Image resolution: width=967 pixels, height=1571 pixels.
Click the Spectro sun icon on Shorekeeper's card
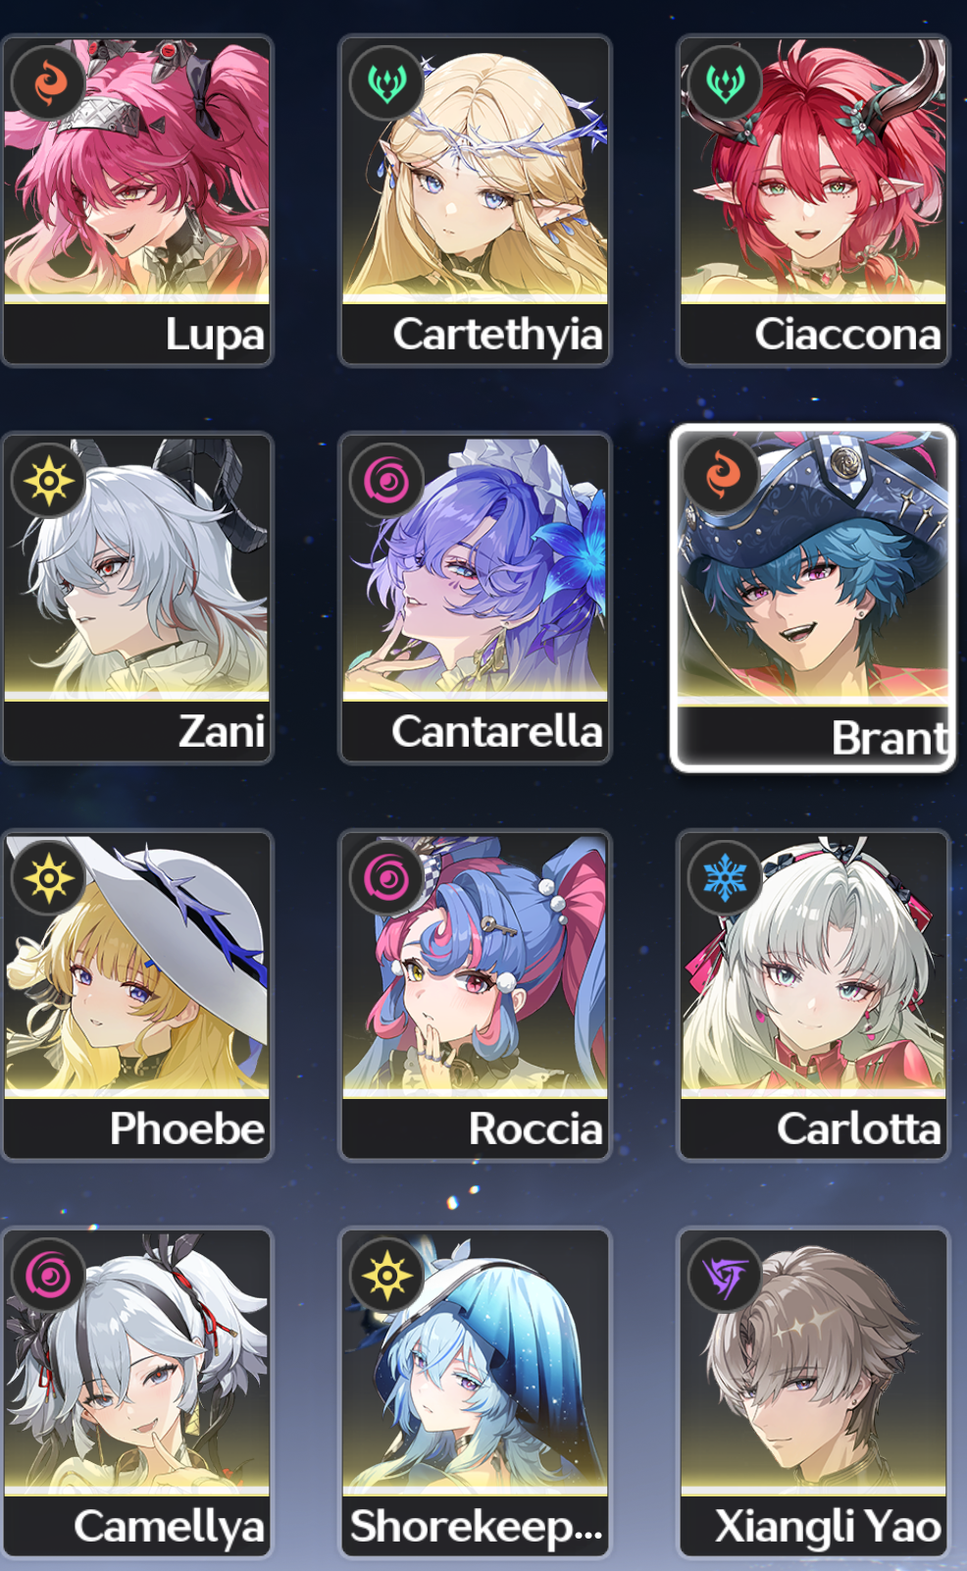(386, 1275)
